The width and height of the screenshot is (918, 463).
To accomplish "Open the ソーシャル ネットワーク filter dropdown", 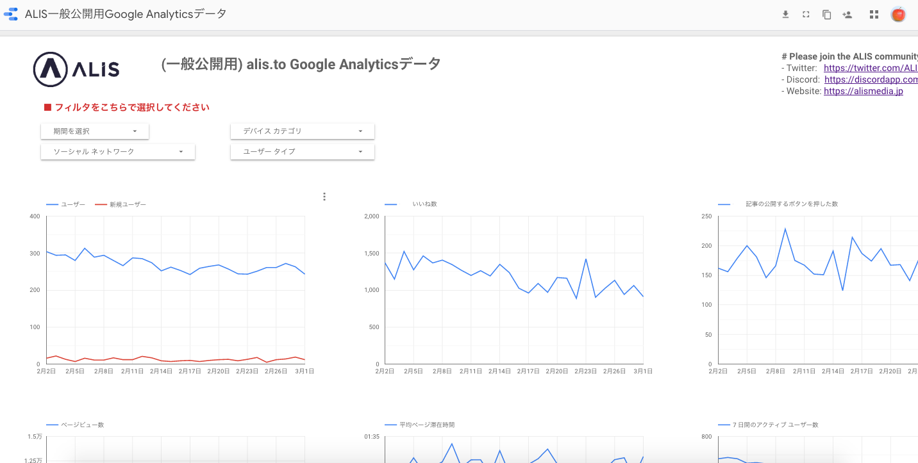I will click(118, 152).
